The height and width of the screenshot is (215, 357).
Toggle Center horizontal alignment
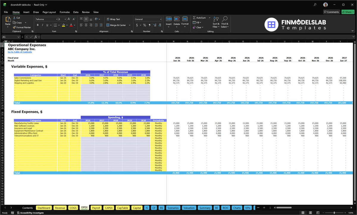pyautogui.click(x=86, y=25)
